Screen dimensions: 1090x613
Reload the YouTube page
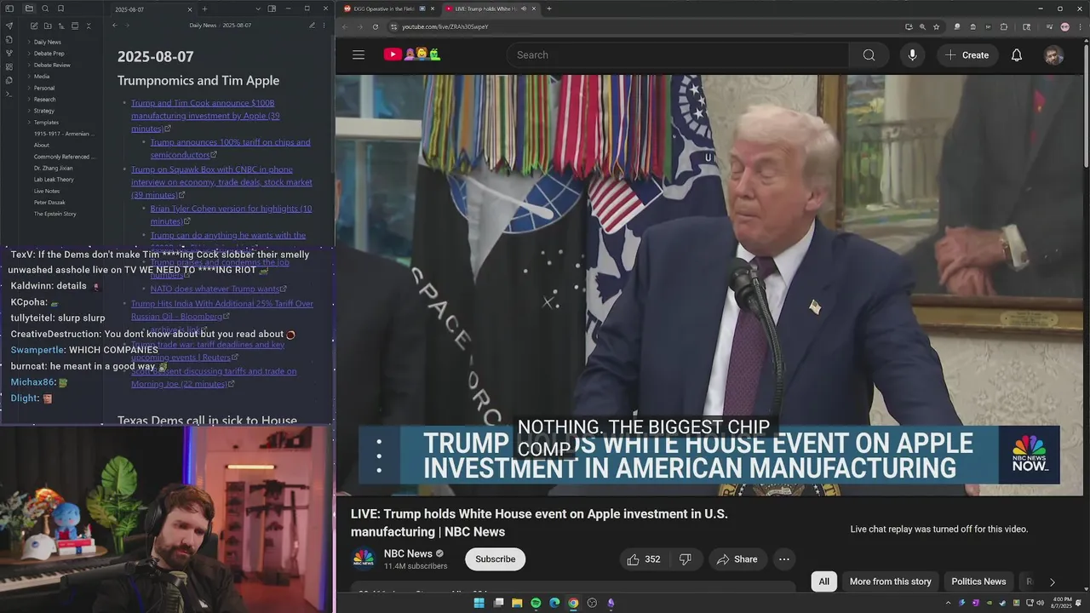pos(376,26)
